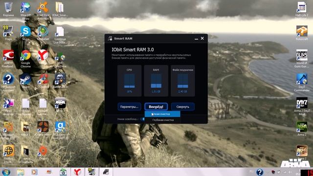Screen dimensions: 313x176
Task: Switch to Fraps taskbar button
Action: [x=92, y=172]
